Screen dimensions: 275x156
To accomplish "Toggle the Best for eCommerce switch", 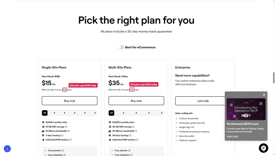I will [121, 47].
